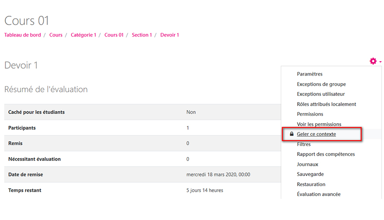384x220 pixels.
Task: Open Rapport des compétences
Action: 326,154
